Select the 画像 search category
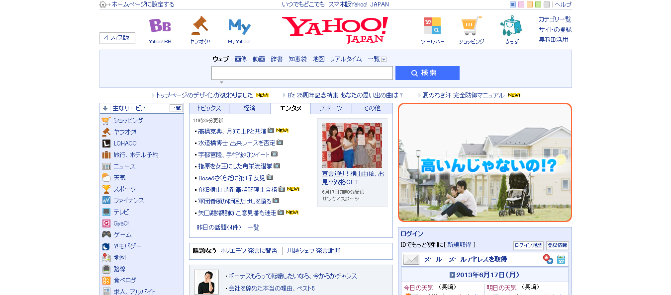 coord(241,59)
